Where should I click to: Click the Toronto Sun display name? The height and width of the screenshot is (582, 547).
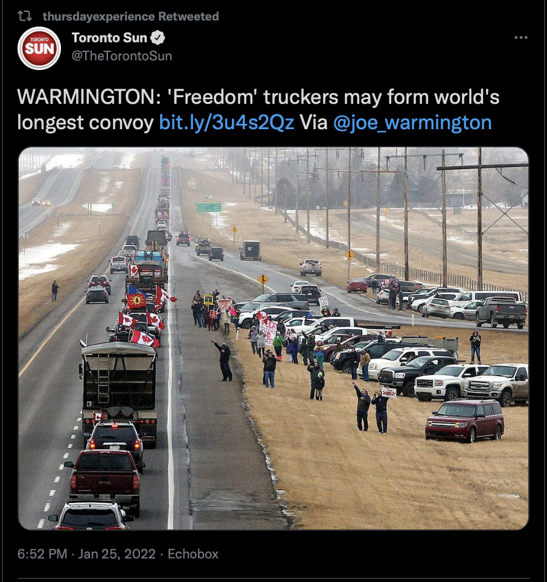click(109, 37)
